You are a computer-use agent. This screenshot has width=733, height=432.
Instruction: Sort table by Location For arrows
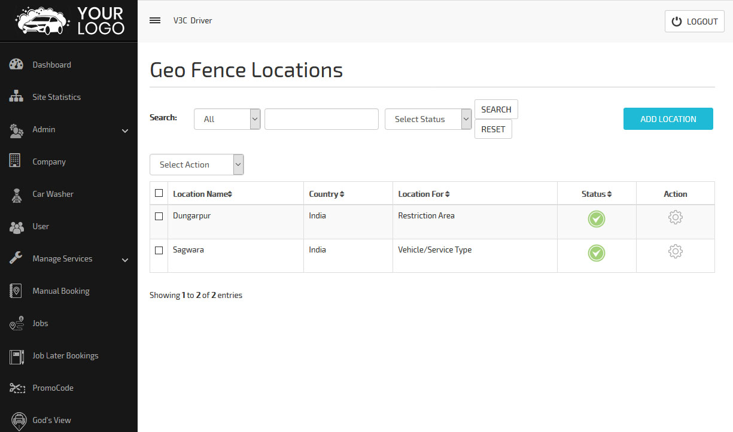(x=447, y=194)
